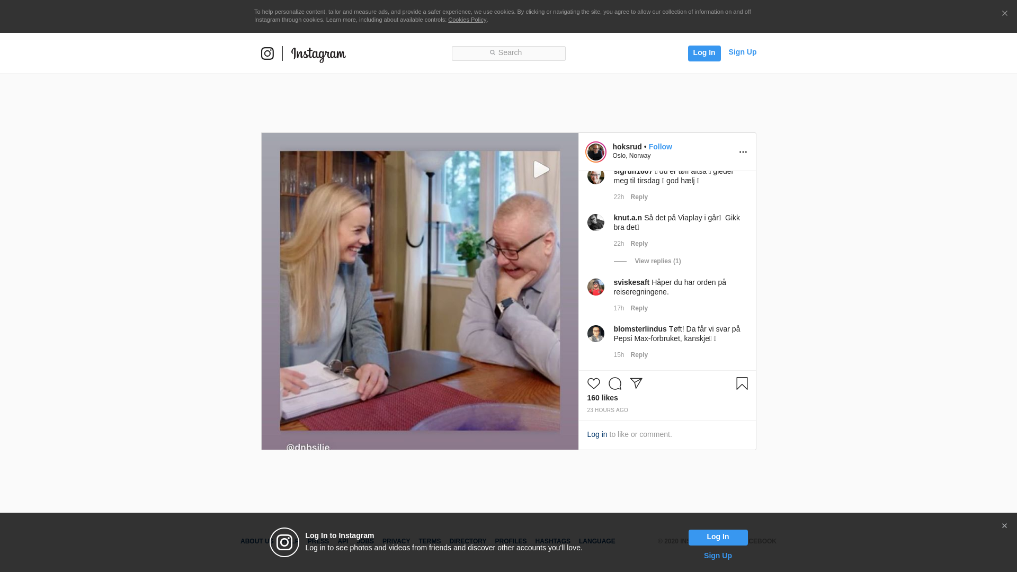Image resolution: width=1017 pixels, height=572 pixels.
Task: Open hoksrud's profile avatar in header
Action: tap(596, 152)
